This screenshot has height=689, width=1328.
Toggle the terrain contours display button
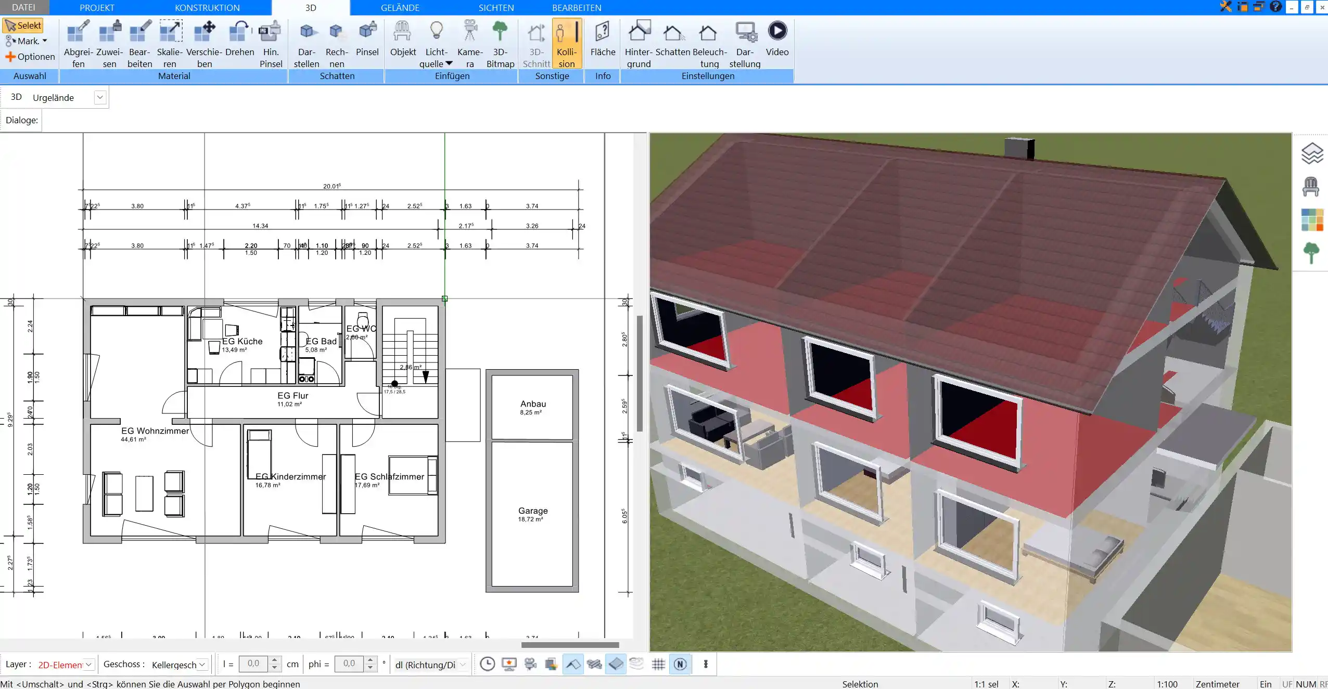click(x=636, y=664)
